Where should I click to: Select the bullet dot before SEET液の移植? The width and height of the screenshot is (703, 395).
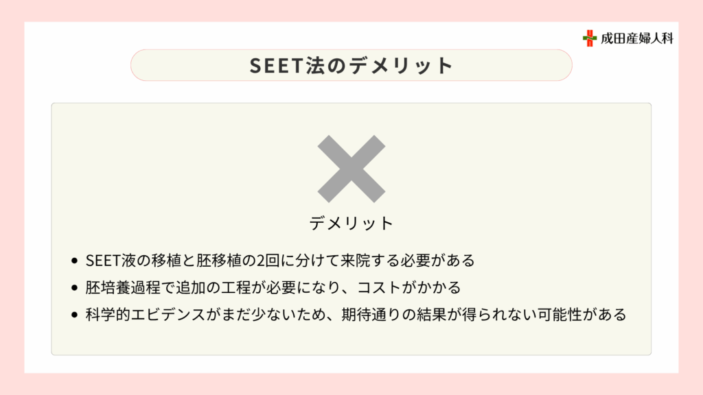click(74, 261)
